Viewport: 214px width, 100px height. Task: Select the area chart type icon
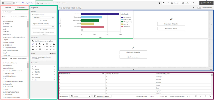(54, 44)
